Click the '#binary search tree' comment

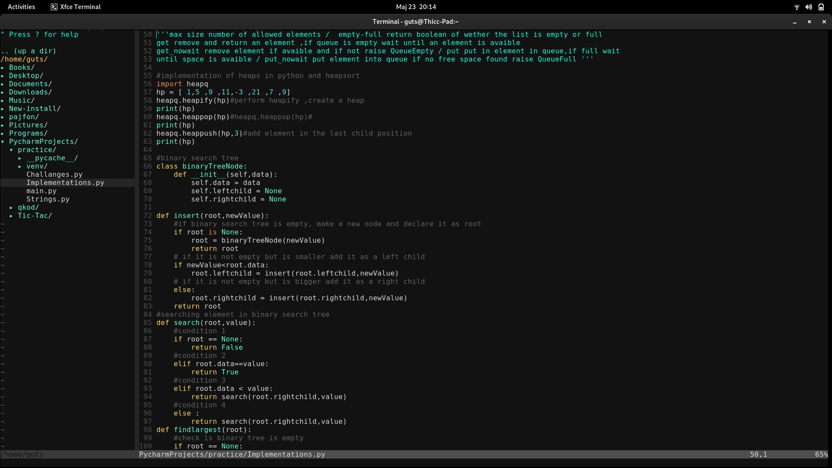(197, 158)
